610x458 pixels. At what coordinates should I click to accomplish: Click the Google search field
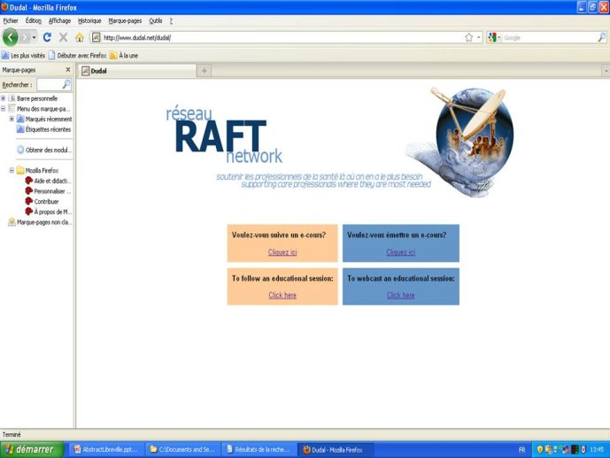(x=549, y=37)
